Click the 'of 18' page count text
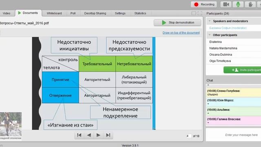Screen dimensions: 261x147 [196, 136]
